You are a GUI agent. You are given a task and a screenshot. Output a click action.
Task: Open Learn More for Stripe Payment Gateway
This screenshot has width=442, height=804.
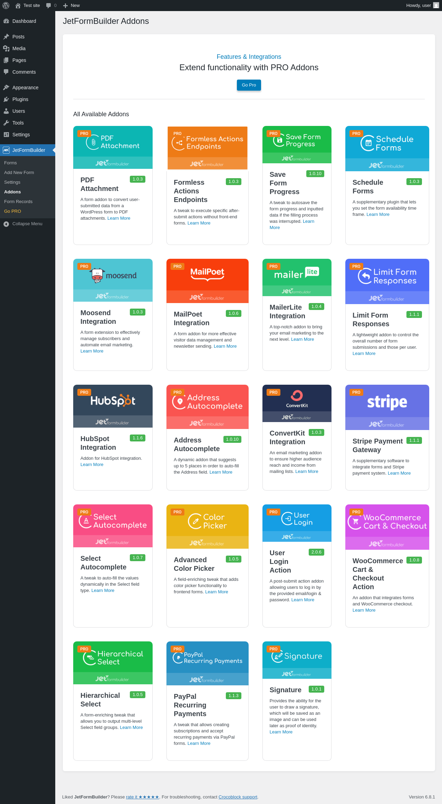[x=399, y=473]
